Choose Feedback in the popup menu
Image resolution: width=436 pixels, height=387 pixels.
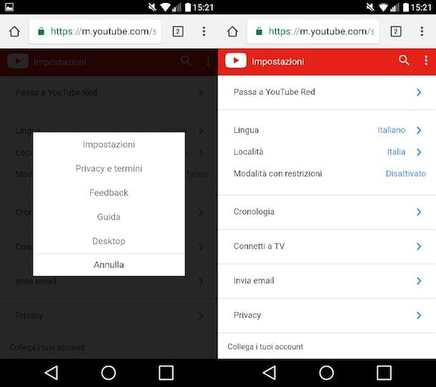(x=109, y=193)
